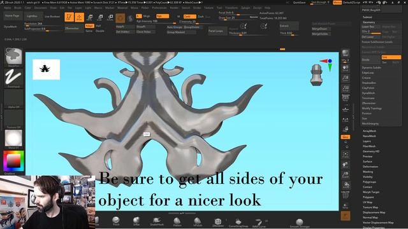The width and height of the screenshot is (408, 229).
Task: Toggle the Floor grid icon
Action: tap(346, 109)
